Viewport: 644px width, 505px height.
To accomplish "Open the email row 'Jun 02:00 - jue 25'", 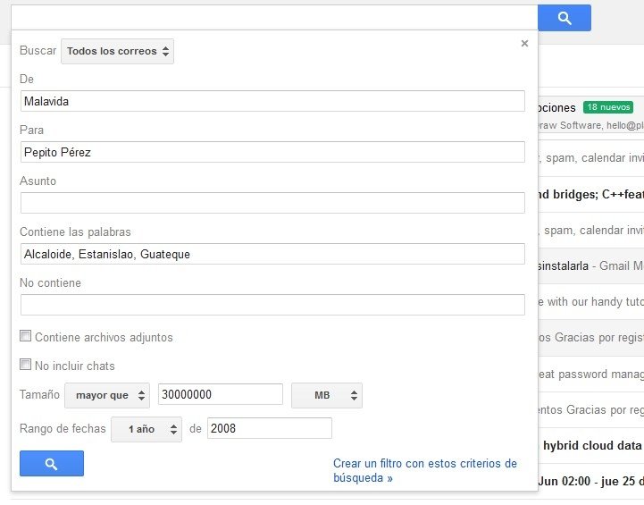I will coord(591,481).
